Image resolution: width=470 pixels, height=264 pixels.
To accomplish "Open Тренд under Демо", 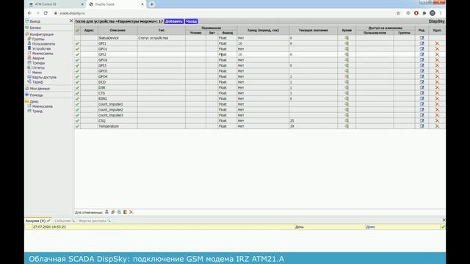I will click(x=37, y=111).
